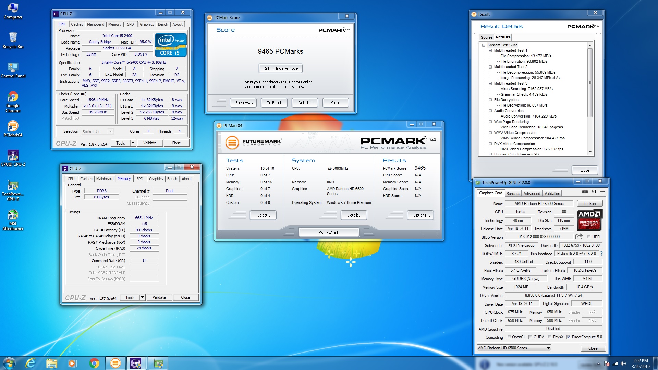Open Tools dropdown arrow in Memory tab window
The image size is (658, 370).
[142, 297]
